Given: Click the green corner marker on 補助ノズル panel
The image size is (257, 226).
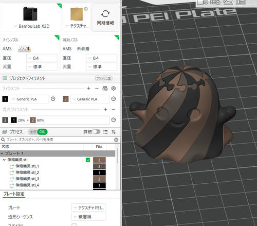Looking at the screenshot, I should (x=117, y=37).
